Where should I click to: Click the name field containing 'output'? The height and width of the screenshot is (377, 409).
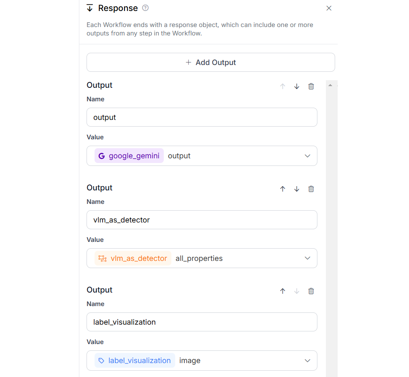pyautogui.click(x=202, y=117)
